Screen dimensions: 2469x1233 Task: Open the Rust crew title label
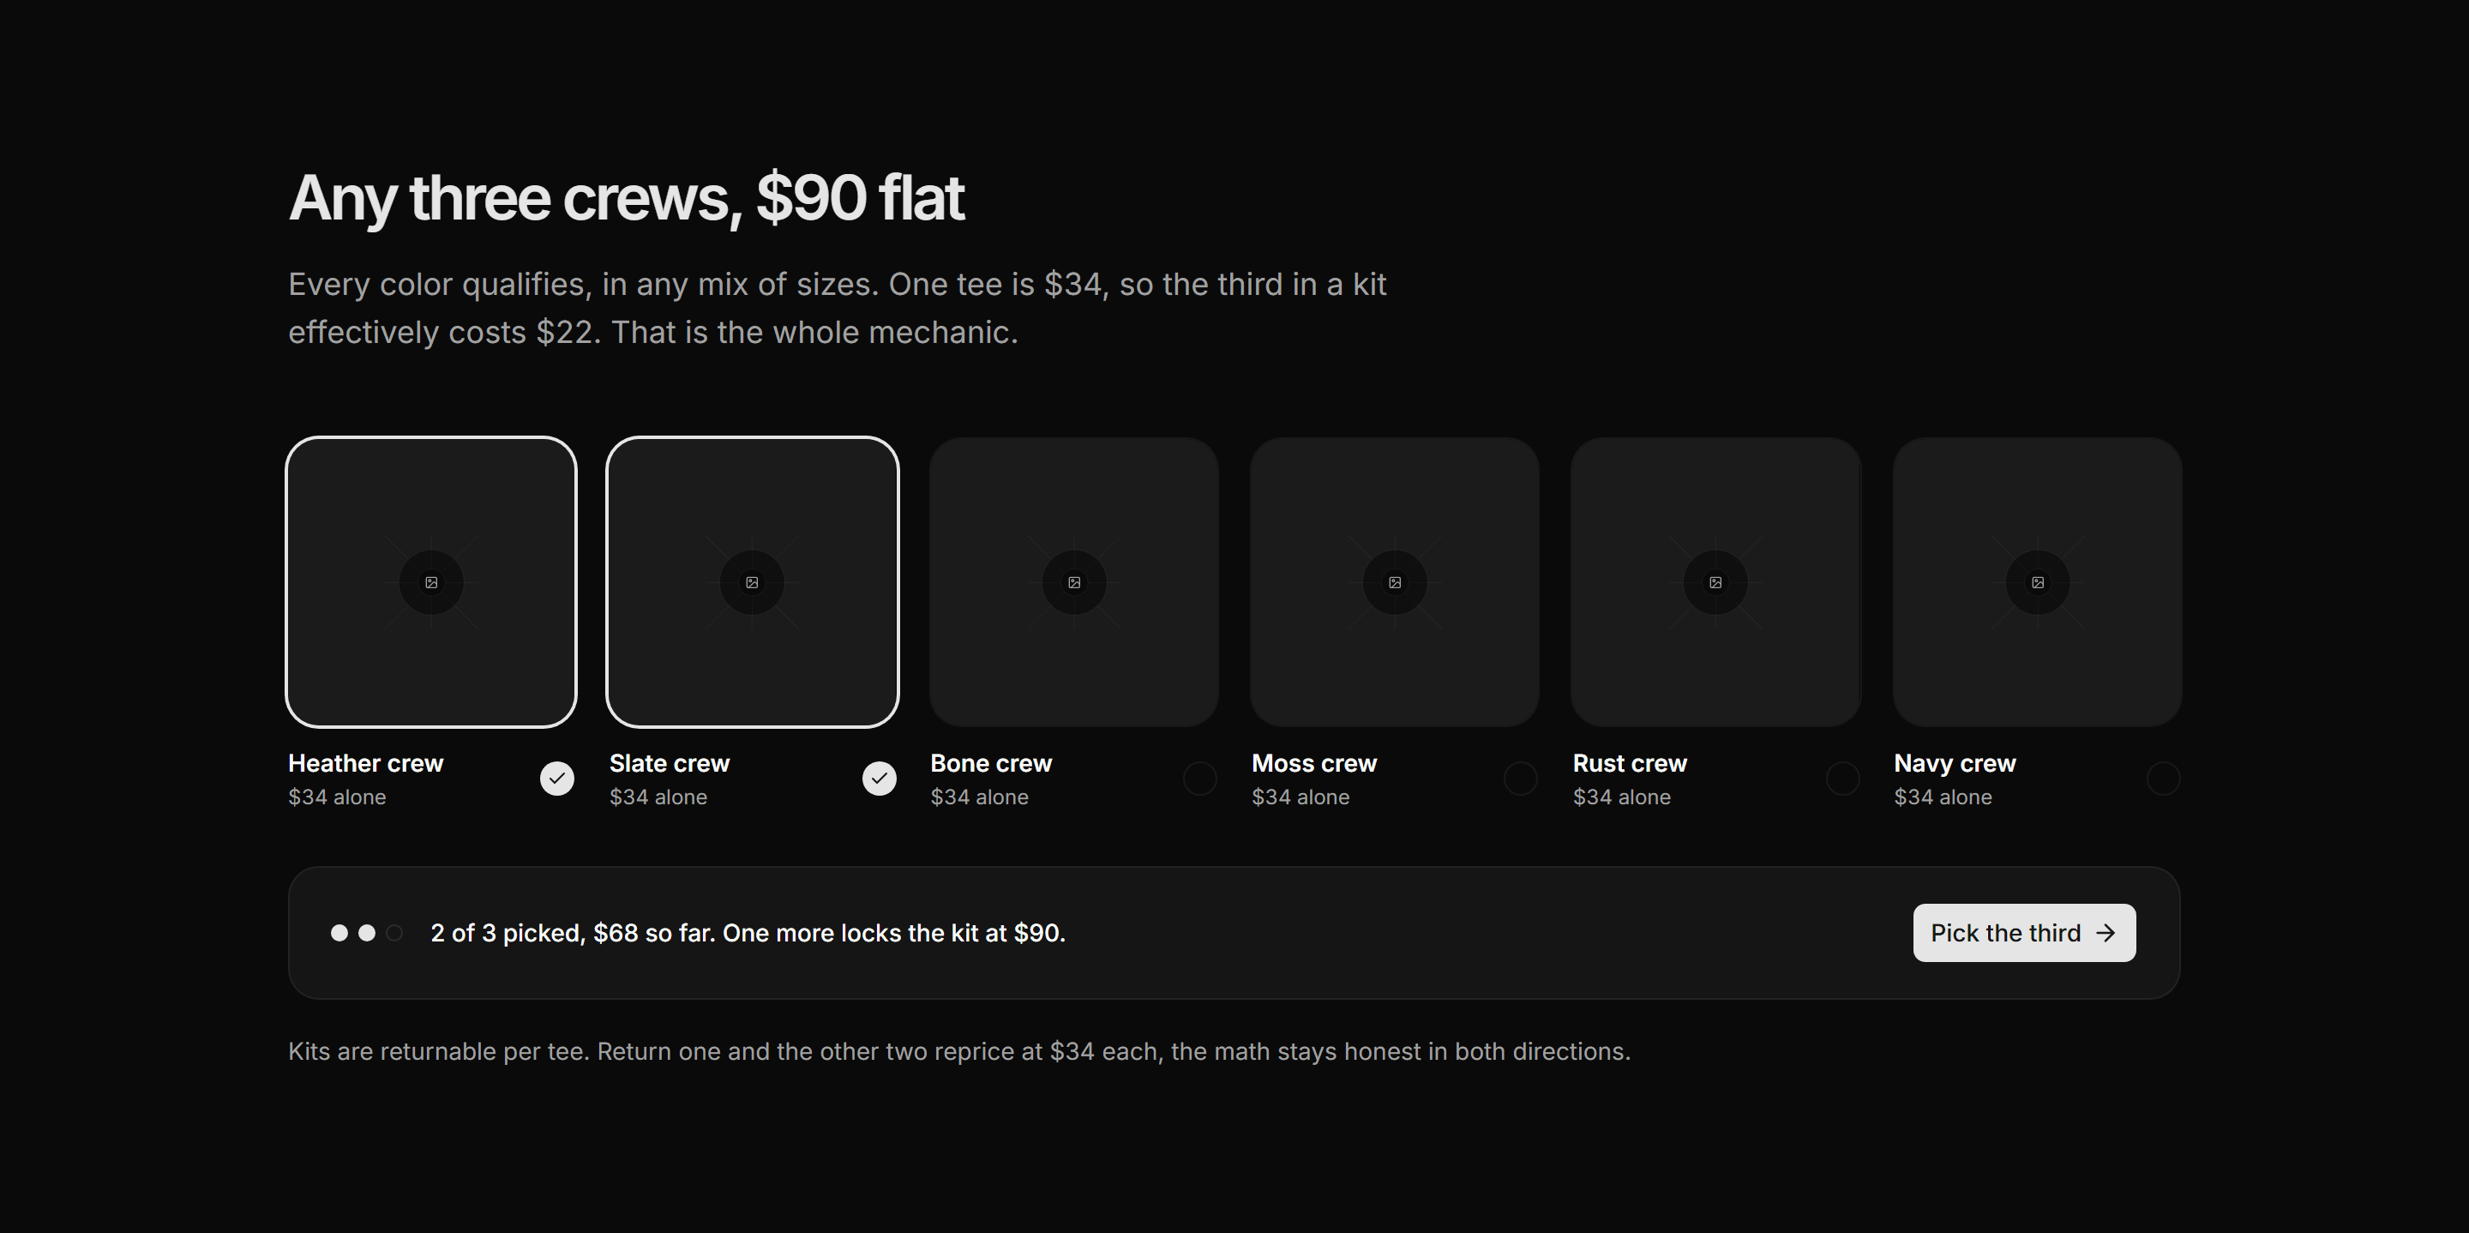[1630, 763]
